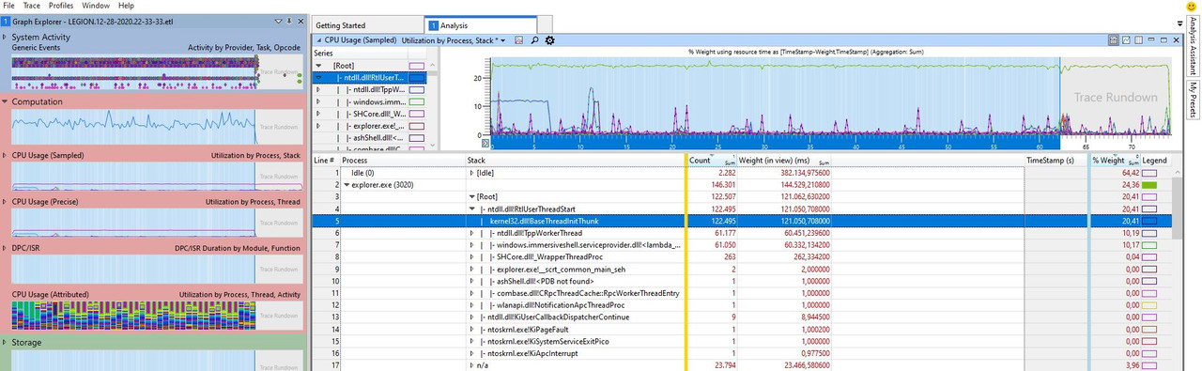
Task: Click the feedback smiley face icon
Action: (1192, 7)
